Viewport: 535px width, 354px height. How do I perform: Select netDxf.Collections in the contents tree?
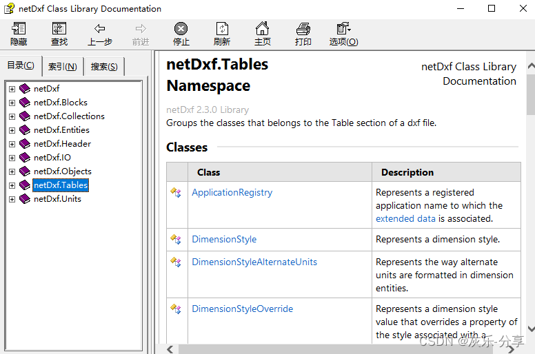69,116
